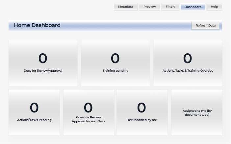Click the zero count above Training pending
The height and width of the screenshot is (144, 231).
[115, 59]
